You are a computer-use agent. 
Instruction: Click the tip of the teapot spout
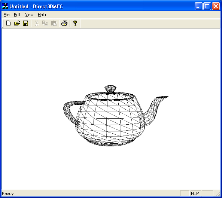167,97
